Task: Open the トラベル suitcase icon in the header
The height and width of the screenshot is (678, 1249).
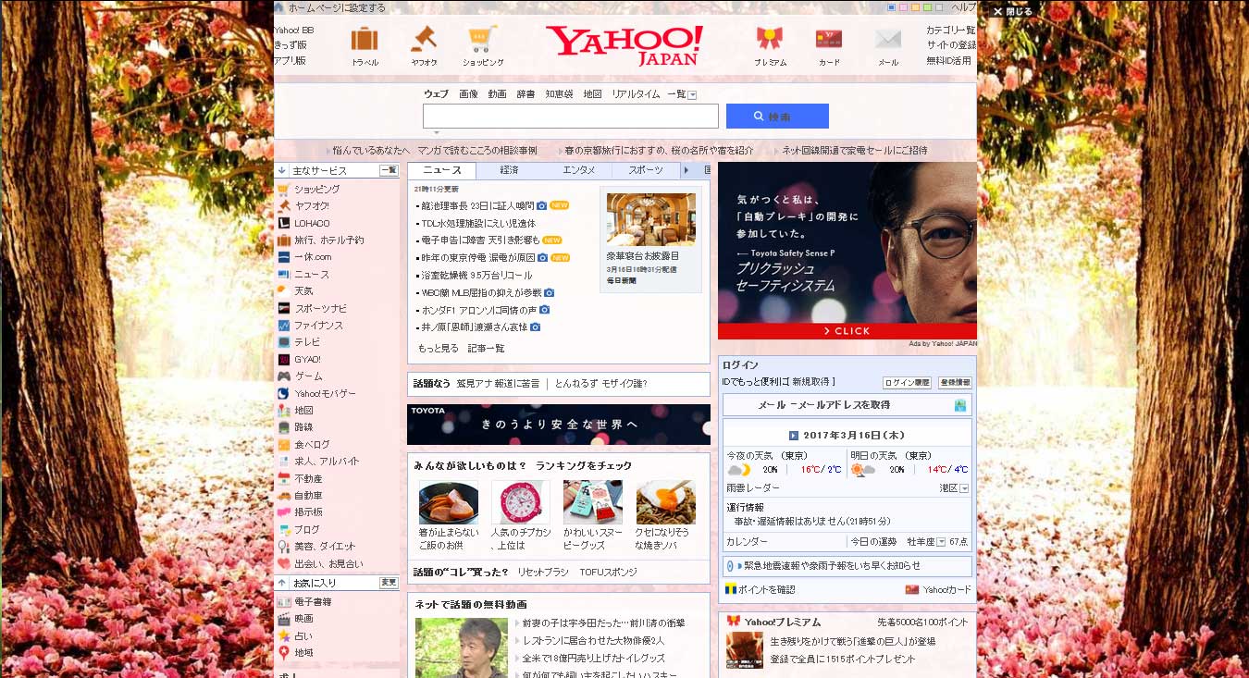Action: [365, 40]
